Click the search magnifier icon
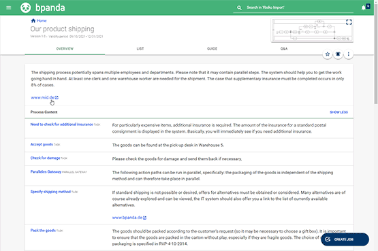Viewport: 378px width, 251px height. [239, 7]
